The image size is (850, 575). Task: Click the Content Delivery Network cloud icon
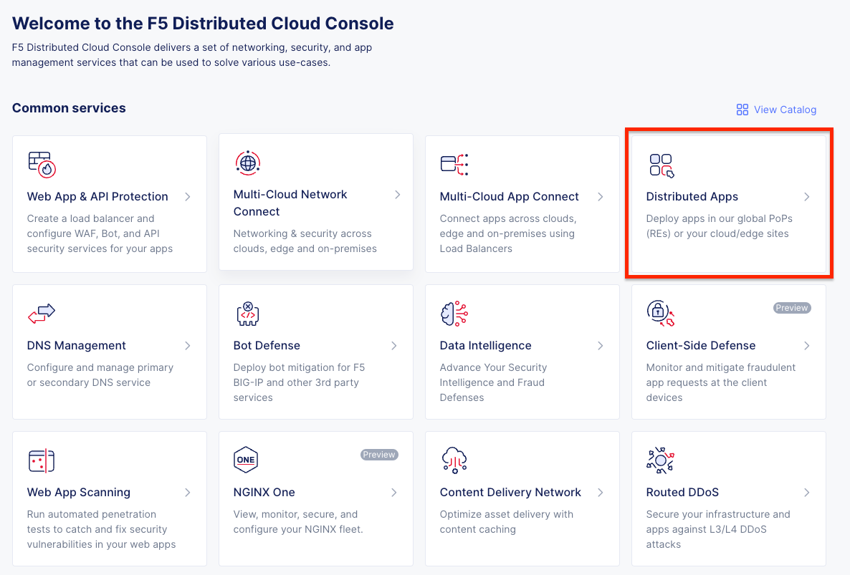point(454,460)
